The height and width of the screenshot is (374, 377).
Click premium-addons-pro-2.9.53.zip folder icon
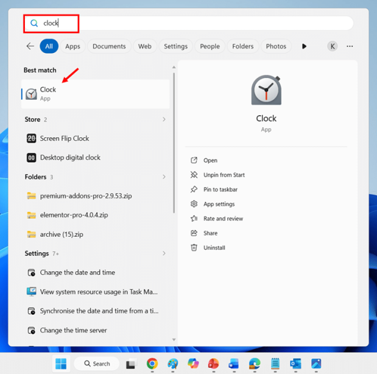click(x=31, y=196)
